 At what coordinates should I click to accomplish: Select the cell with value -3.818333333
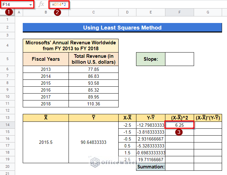(151, 132)
